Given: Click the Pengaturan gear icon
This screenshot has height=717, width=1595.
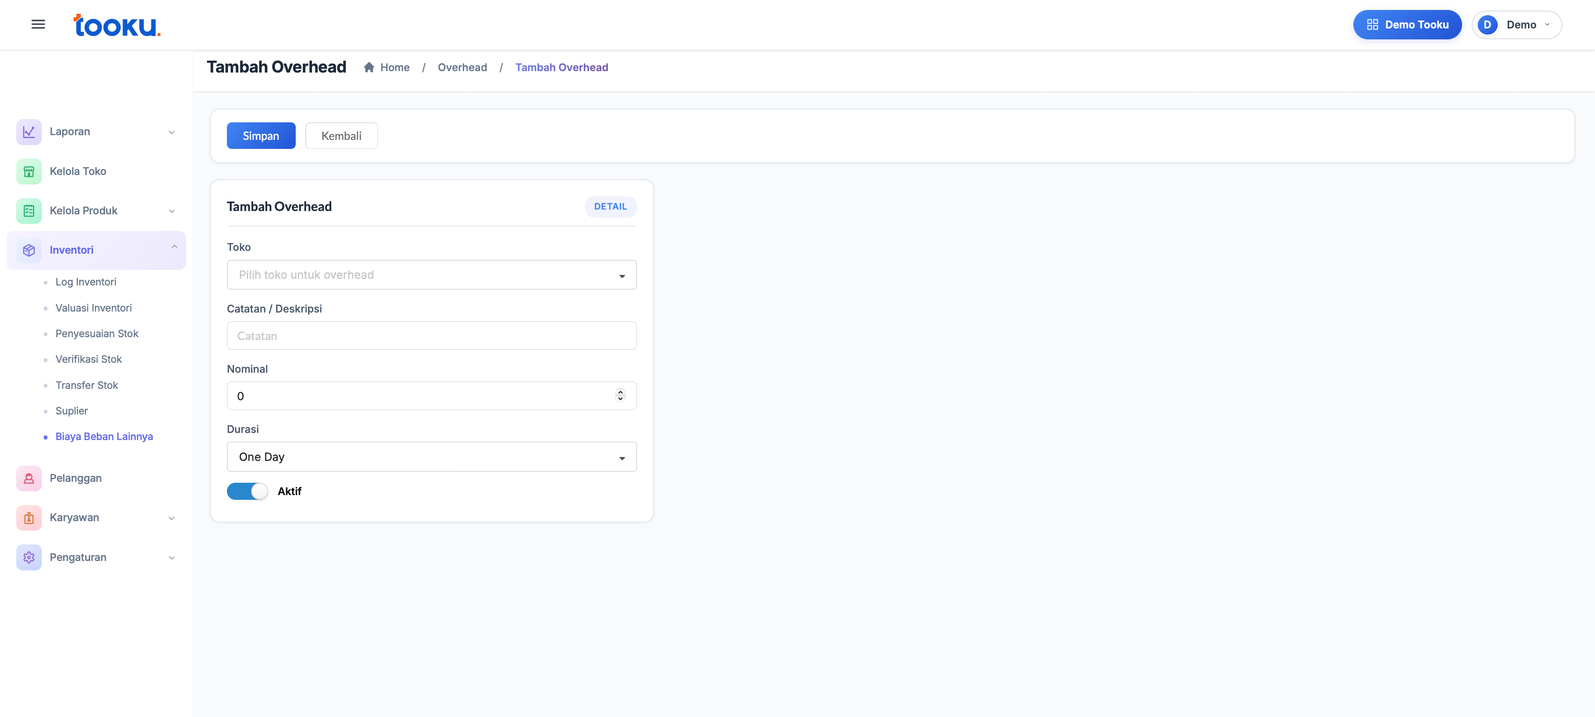Looking at the screenshot, I should pos(28,557).
